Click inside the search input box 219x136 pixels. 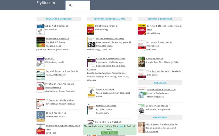pos(78,5)
